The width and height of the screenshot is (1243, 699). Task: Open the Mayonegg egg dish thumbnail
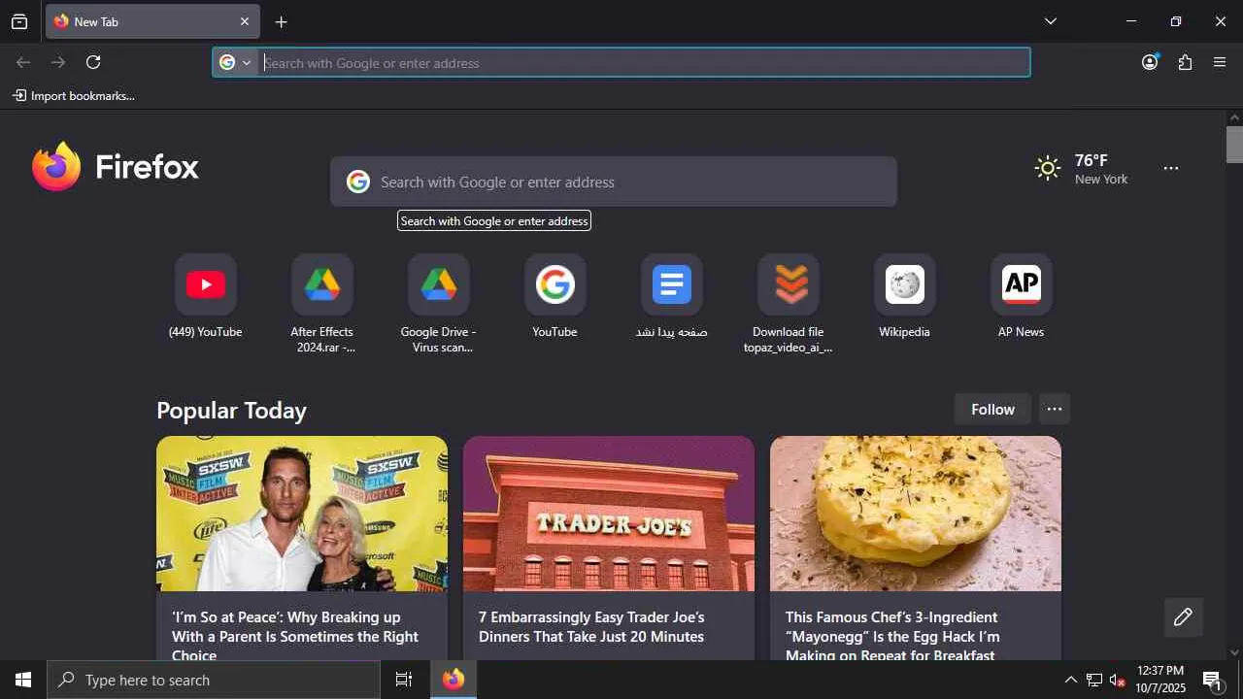[x=916, y=514]
